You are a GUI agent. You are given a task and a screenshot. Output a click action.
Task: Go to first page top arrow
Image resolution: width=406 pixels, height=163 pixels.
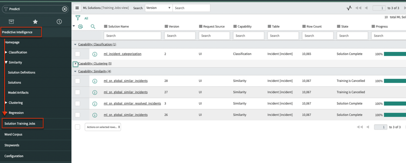358,8
